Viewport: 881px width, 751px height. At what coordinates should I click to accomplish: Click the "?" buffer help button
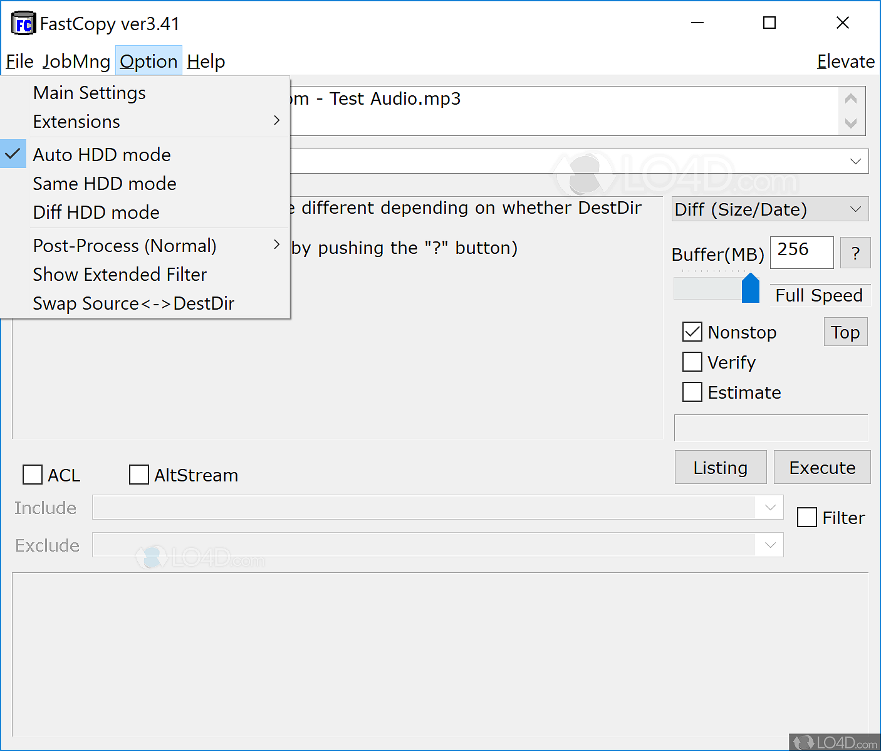(855, 253)
